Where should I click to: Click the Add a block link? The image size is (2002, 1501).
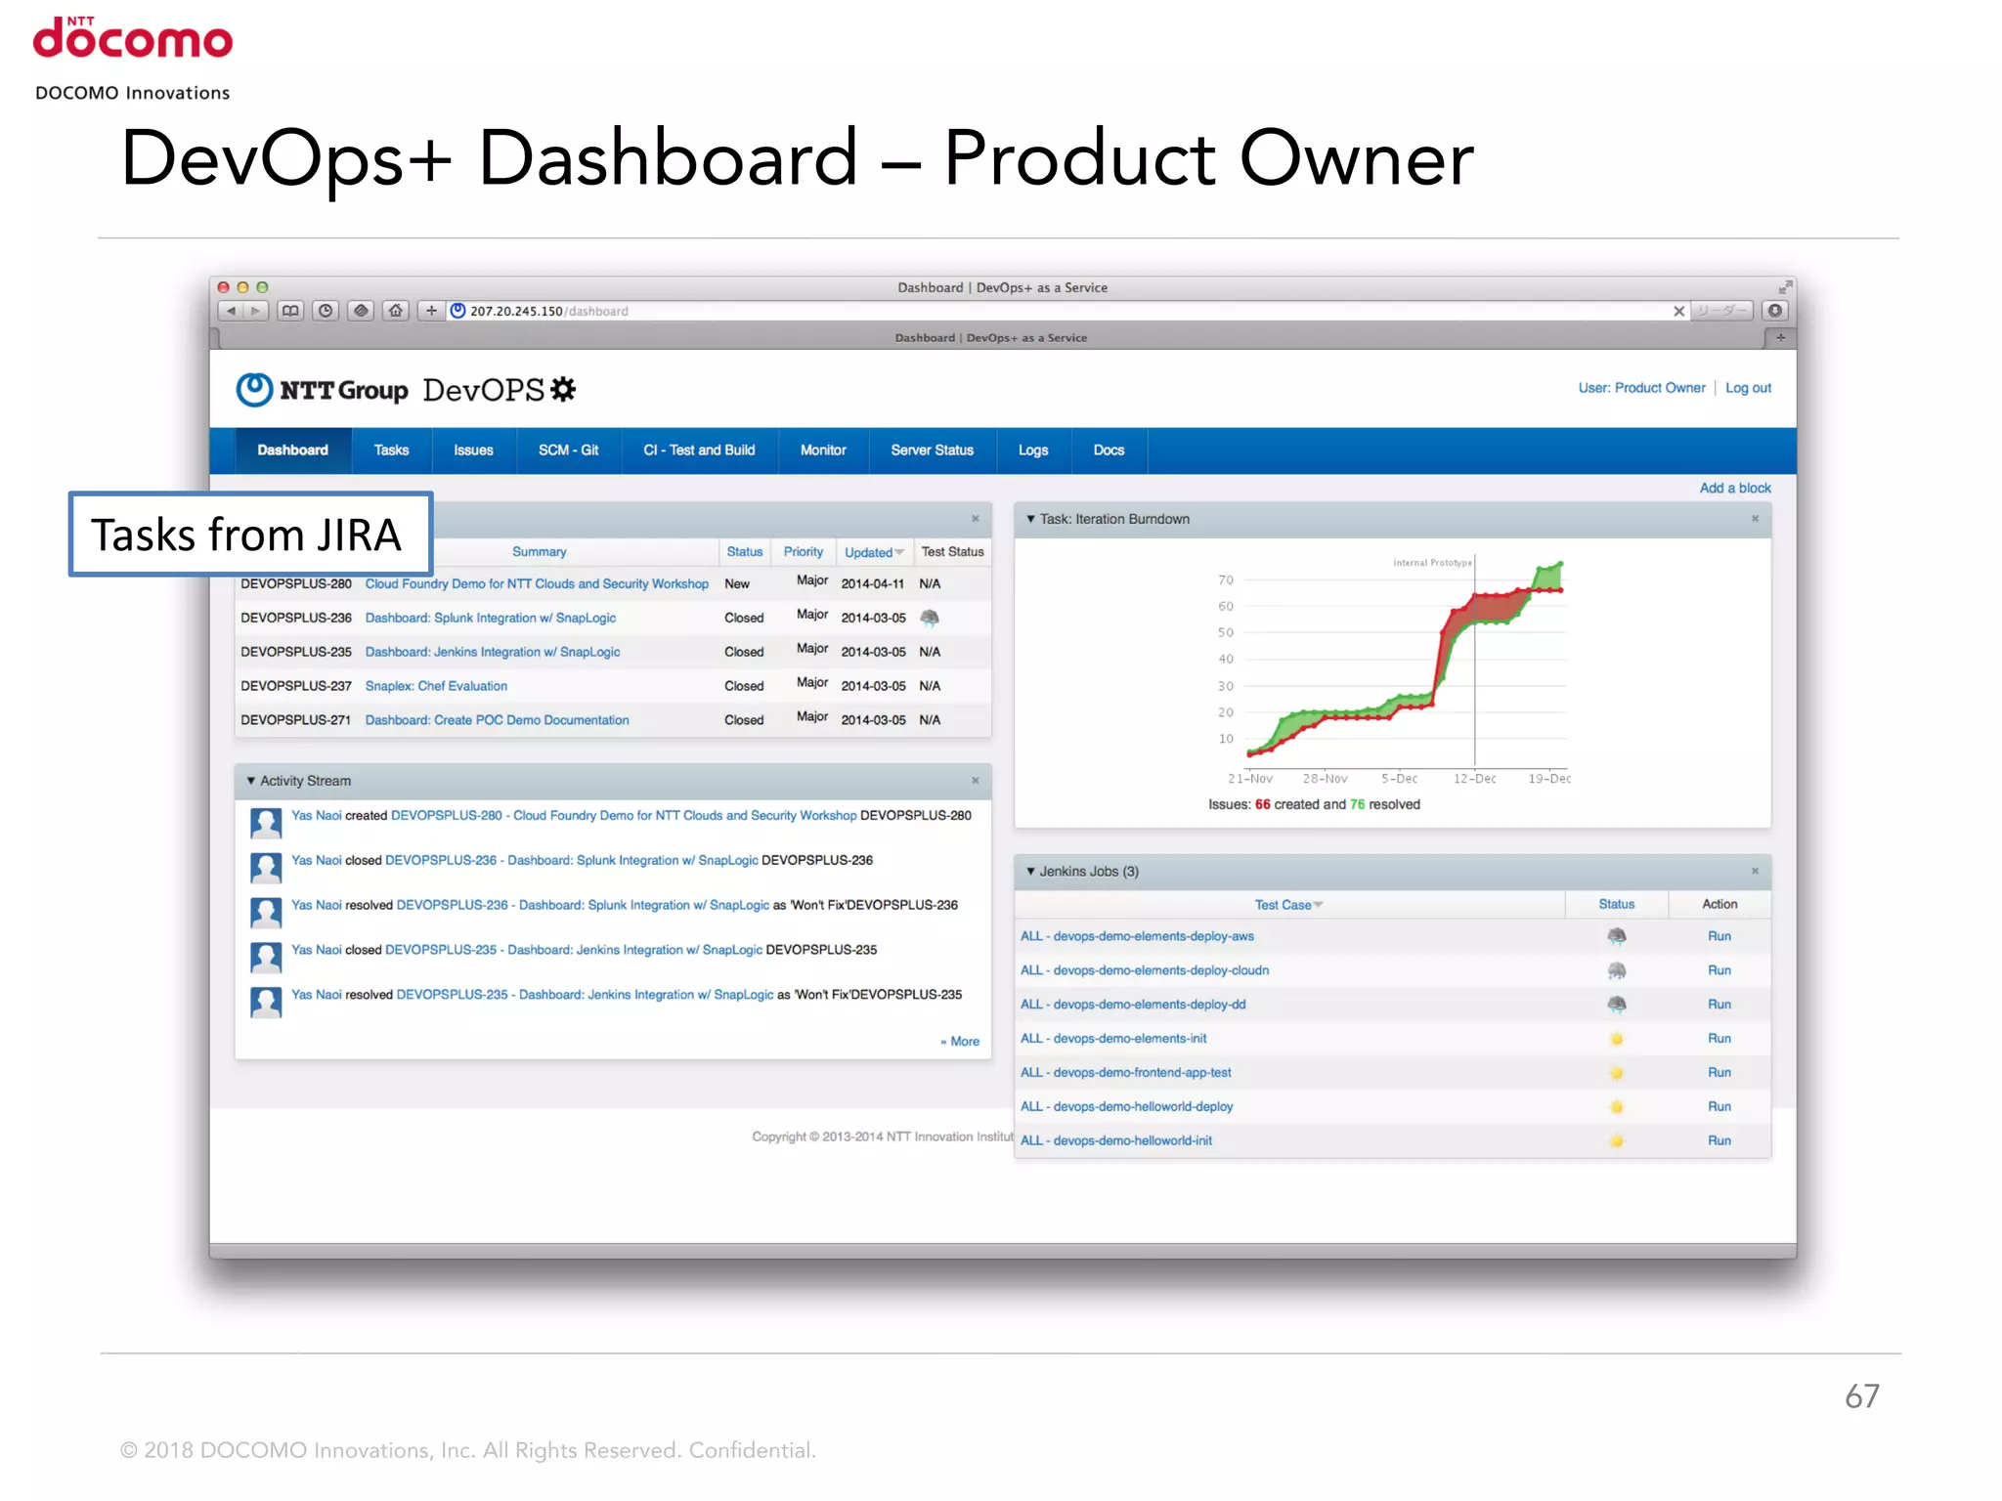pyautogui.click(x=1735, y=489)
